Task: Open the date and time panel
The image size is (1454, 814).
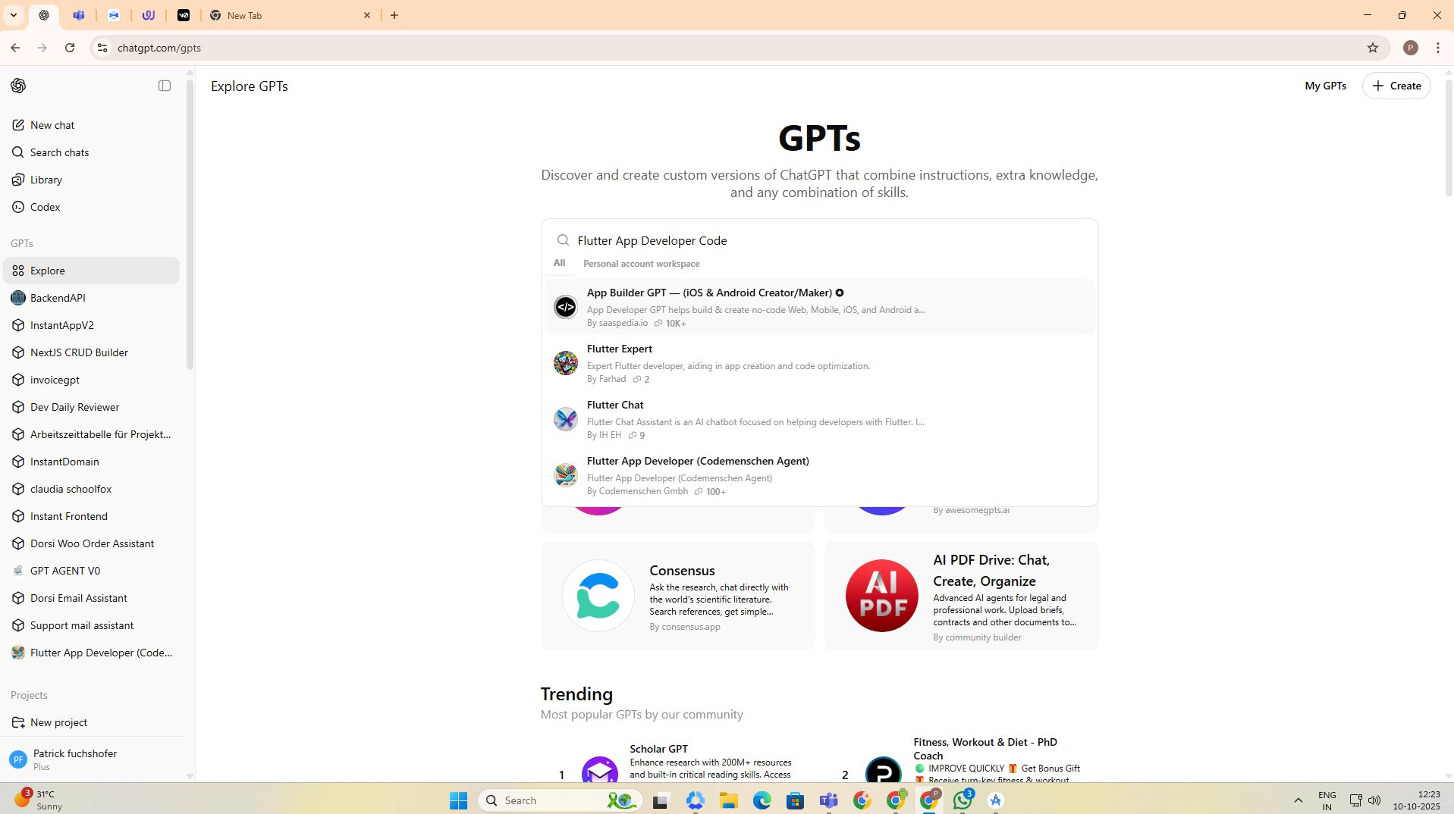Action: click(1417, 800)
